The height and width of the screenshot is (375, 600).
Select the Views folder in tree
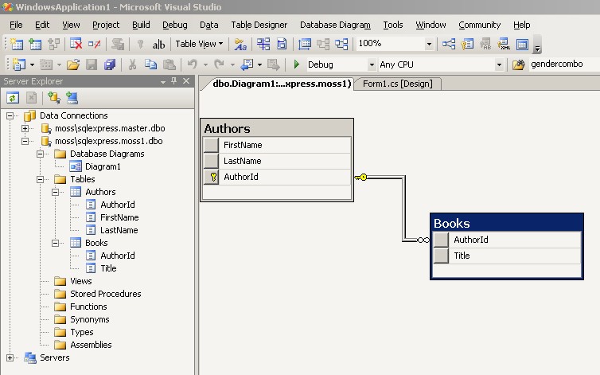80,281
